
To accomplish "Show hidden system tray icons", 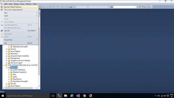I will tap(156, 96).
